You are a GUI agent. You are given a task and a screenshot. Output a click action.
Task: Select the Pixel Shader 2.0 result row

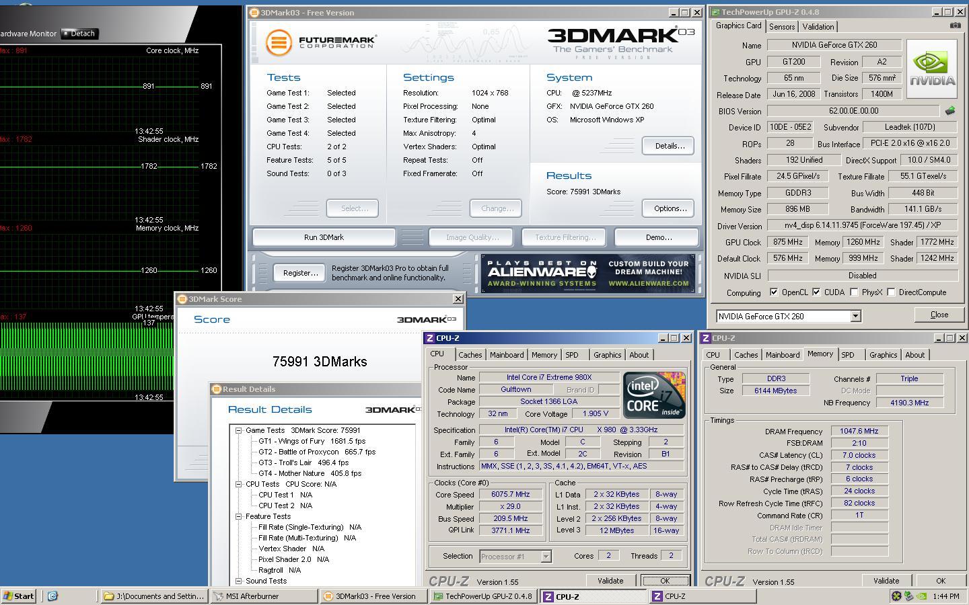point(293,559)
